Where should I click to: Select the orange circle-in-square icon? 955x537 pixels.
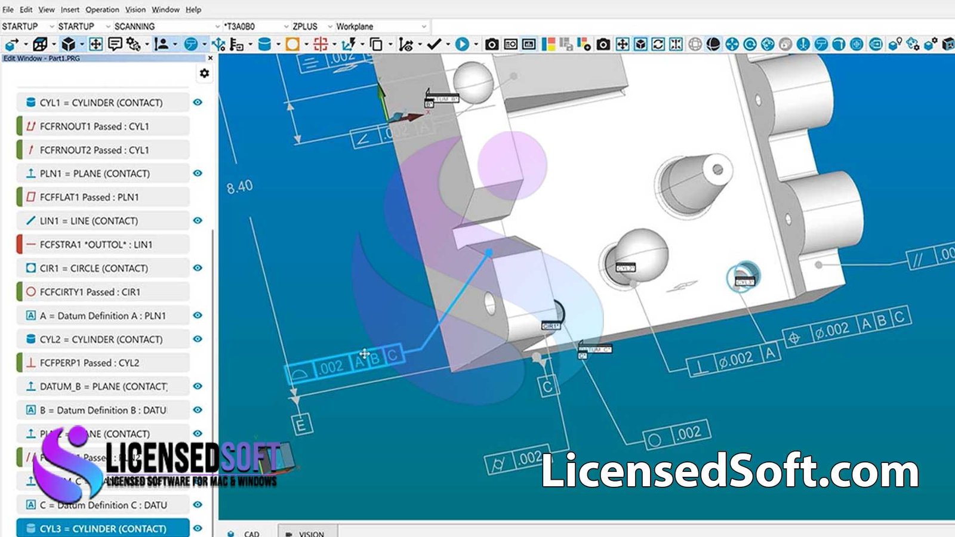coord(292,44)
